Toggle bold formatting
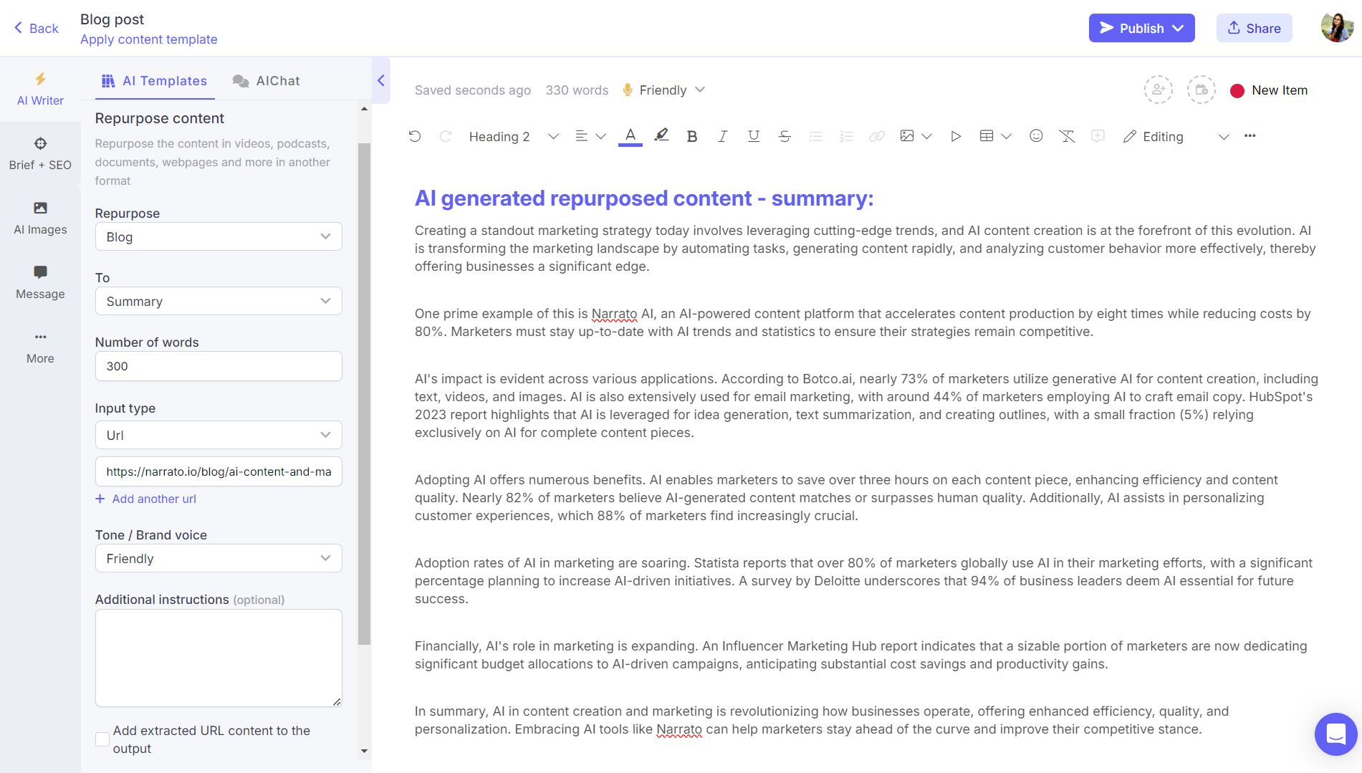This screenshot has height=773, width=1362. click(x=691, y=135)
